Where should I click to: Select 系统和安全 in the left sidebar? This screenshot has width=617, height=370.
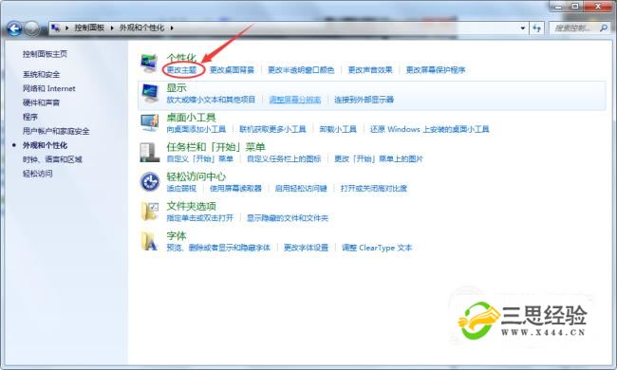(x=42, y=74)
